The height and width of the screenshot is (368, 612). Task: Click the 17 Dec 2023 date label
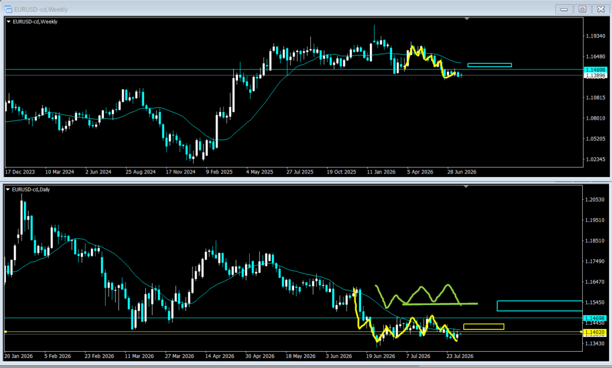20,172
